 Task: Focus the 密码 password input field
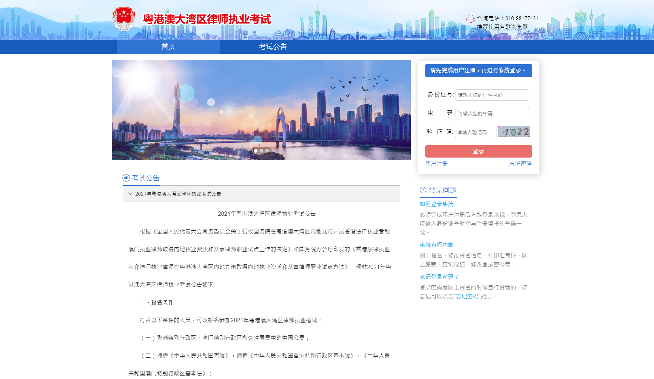(492, 114)
